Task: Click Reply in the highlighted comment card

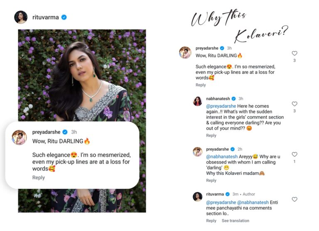Action: [x=39, y=178]
